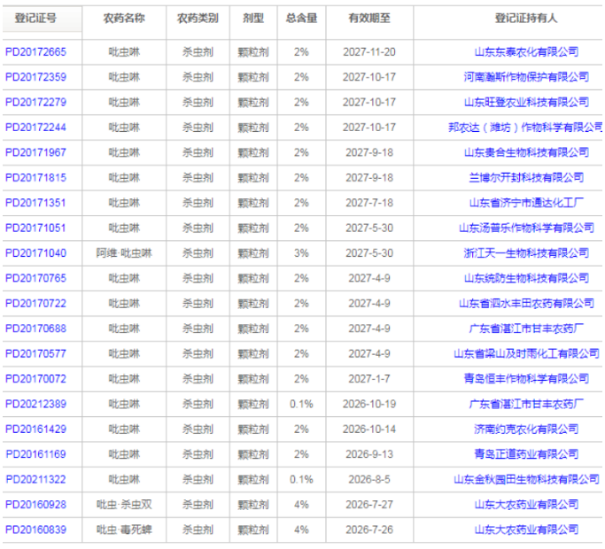The height and width of the screenshot is (549, 605).
Task: Open registration number PD20171815
Action: click(x=36, y=177)
